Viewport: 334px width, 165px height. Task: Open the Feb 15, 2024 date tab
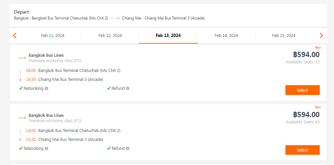pyautogui.click(x=284, y=36)
